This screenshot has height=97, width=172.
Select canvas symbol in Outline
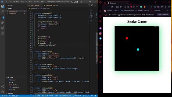coord(13,80)
